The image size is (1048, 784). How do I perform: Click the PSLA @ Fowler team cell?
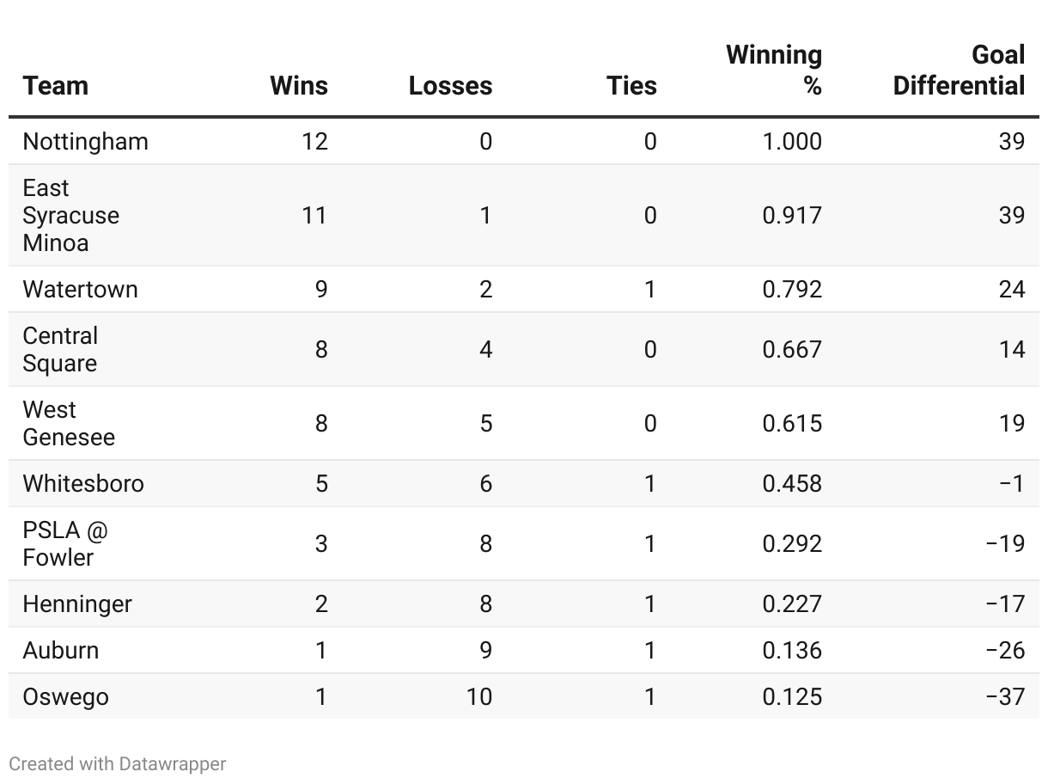click(x=65, y=543)
